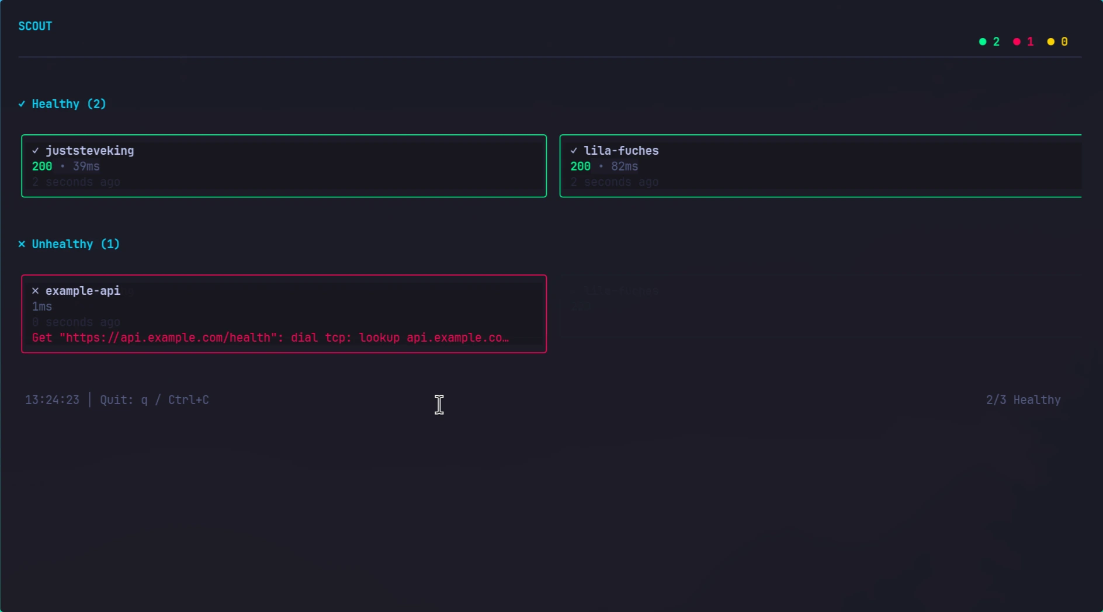Click the 82ms latency on lila-fuches

625,166
